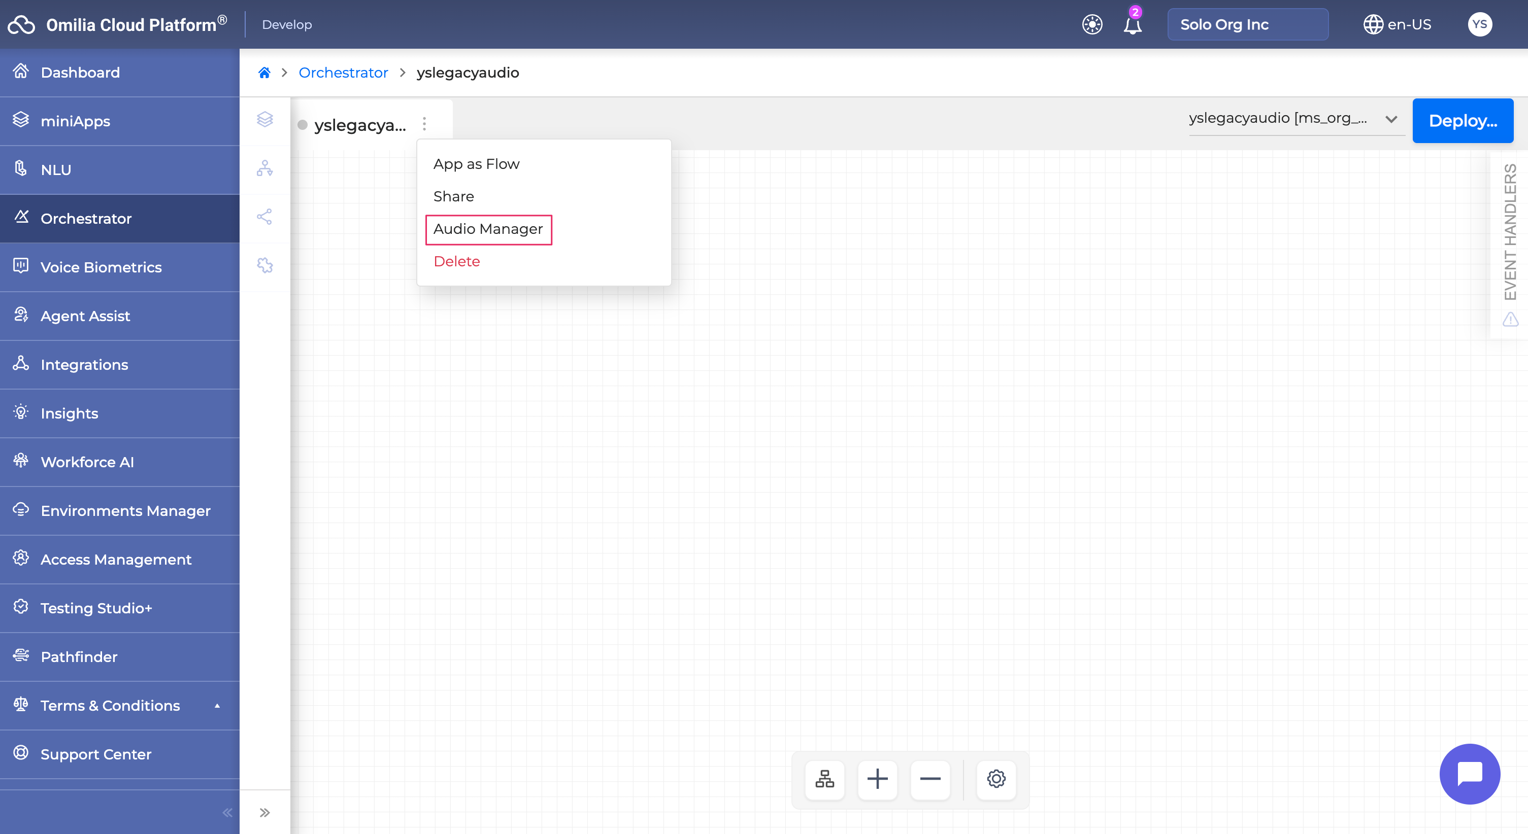
Task: Zoom in with the plus button
Action: (877, 779)
